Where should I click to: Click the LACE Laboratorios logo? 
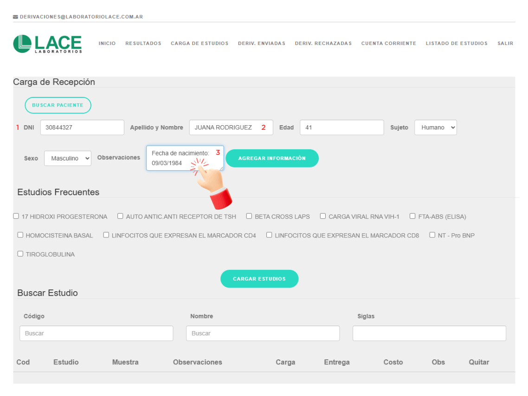[47, 44]
